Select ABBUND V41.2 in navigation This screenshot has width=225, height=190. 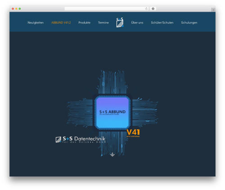61,22
